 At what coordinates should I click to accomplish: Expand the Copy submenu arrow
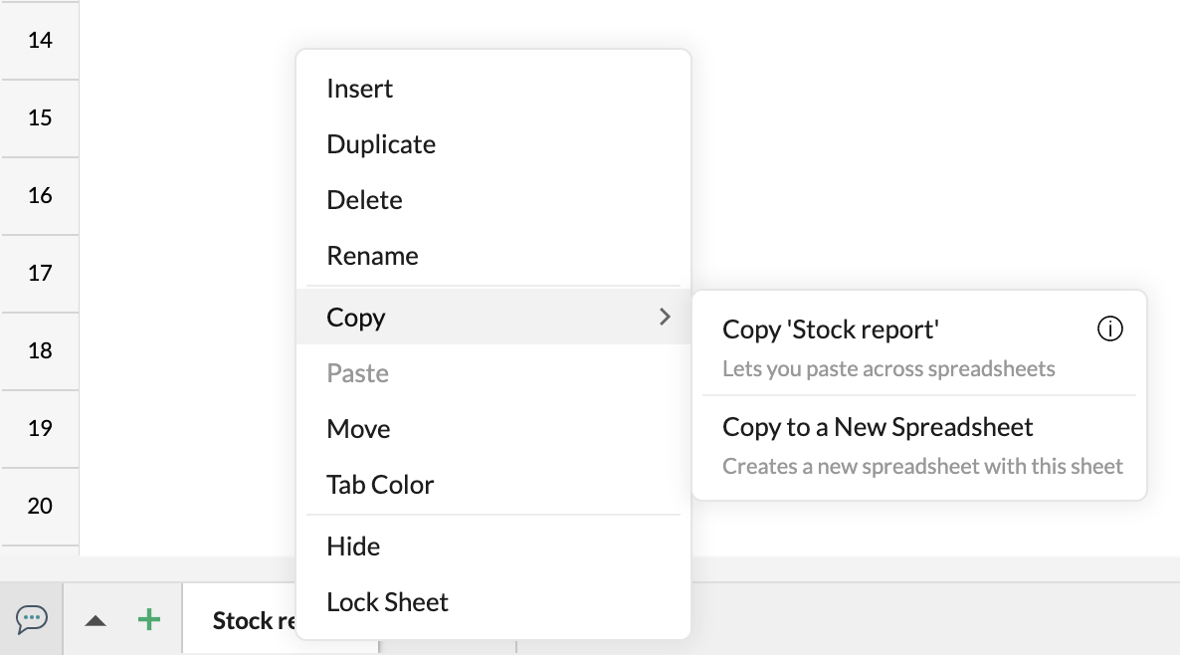[x=665, y=317]
